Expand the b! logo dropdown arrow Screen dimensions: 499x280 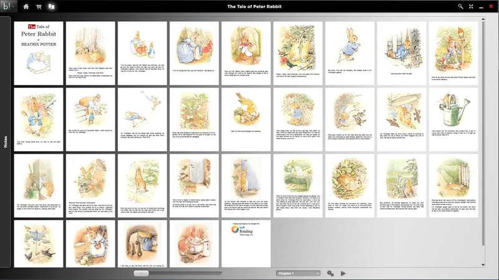click(13, 7)
